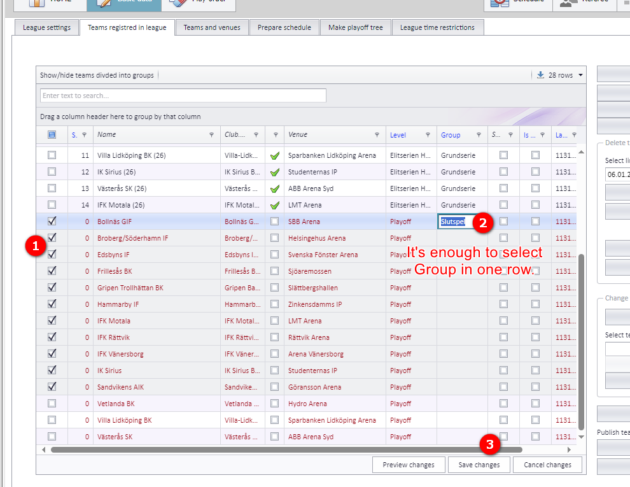Click the Drag a column header grouping panel
Viewport: 630px width, 487px height.
311,116
